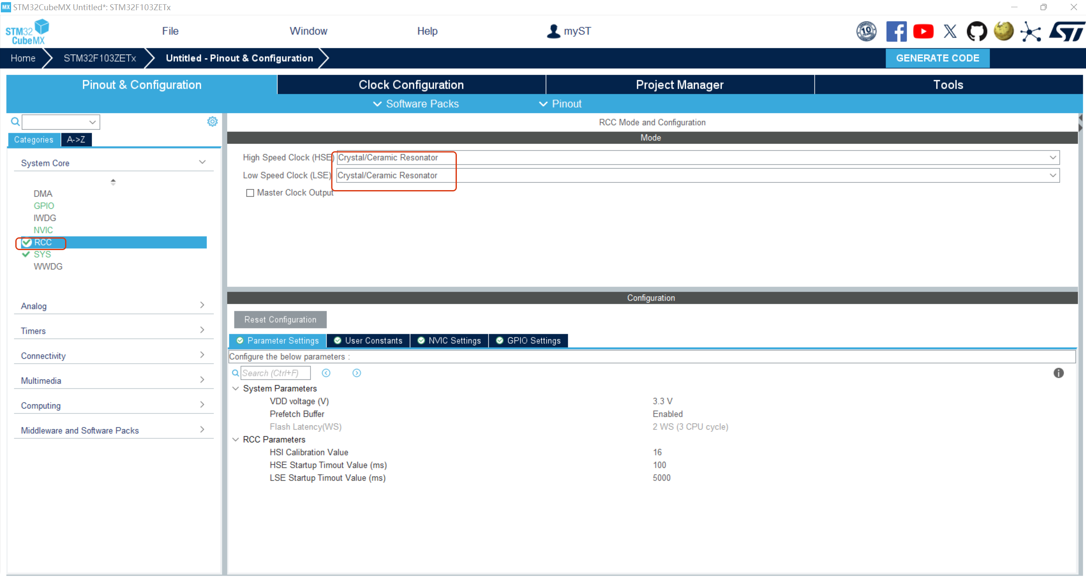Open the YouTube channel icon

pos(923,31)
